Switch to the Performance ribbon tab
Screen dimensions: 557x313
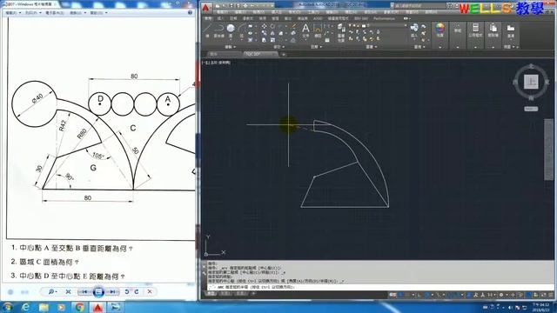coord(384,18)
